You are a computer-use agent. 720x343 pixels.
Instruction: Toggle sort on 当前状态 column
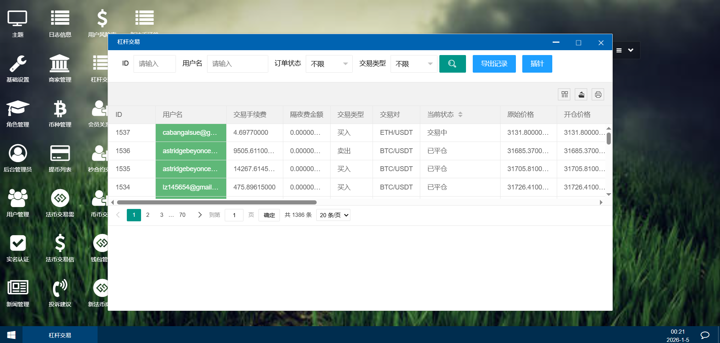point(460,115)
